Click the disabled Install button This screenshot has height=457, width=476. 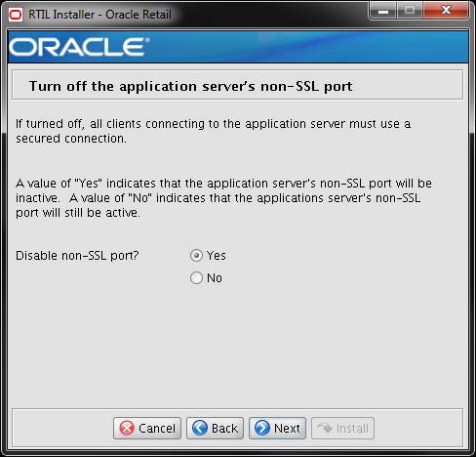(x=342, y=428)
